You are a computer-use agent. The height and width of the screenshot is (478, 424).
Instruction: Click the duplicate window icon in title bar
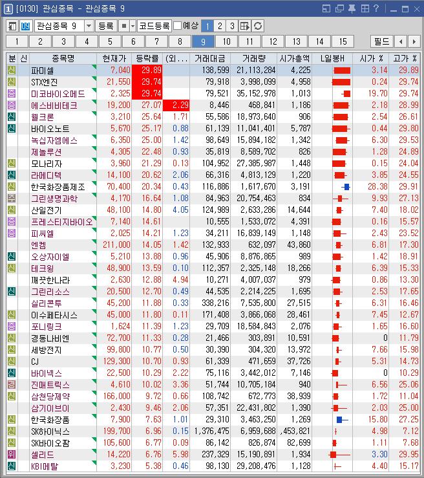[339, 9]
